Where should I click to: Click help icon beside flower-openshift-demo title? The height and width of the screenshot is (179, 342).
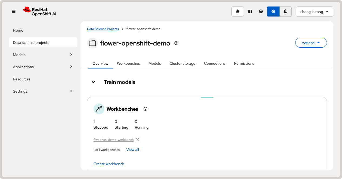click(x=176, y=43)
